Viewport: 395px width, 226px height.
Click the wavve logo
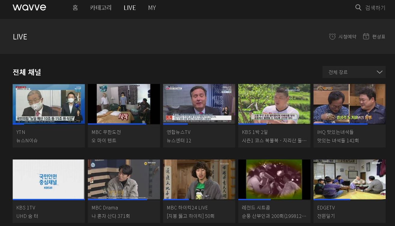click(x=29, y=8)
